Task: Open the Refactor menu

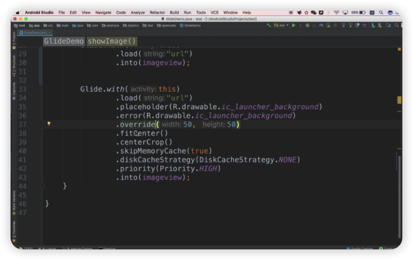Action: click(157, 12)
